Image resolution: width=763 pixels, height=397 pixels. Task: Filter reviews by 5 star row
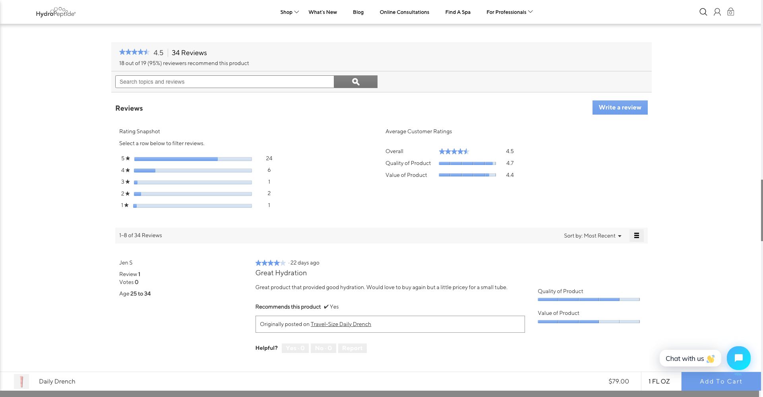point(193,159)
